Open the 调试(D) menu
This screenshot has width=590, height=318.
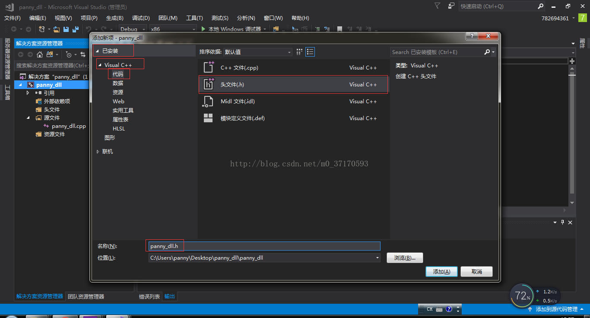[x=141, y=18]
